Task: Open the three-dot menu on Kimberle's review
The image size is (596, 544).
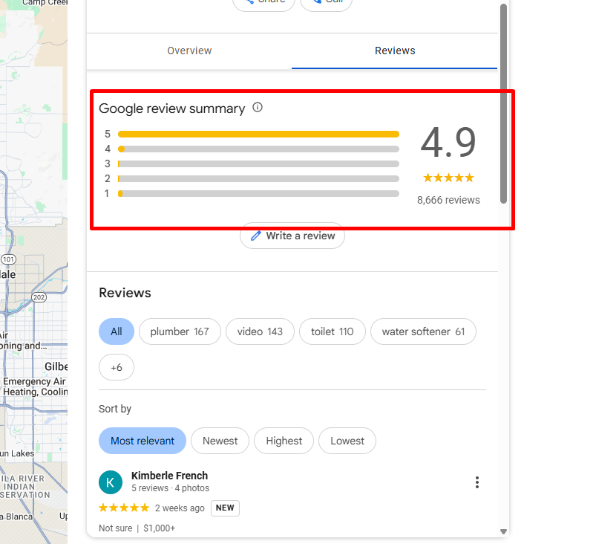Action: point(477,482)
